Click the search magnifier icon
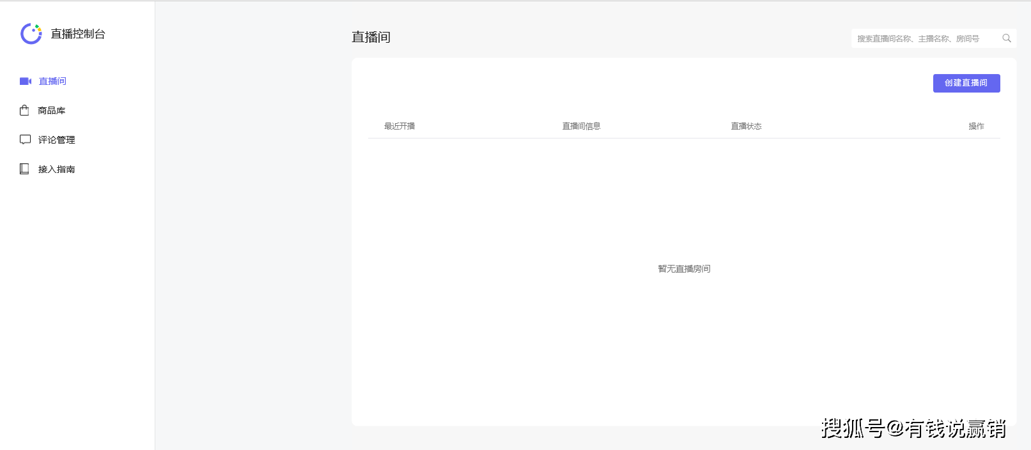Viewport: 1031px width, 450px height. point(1007,38)
